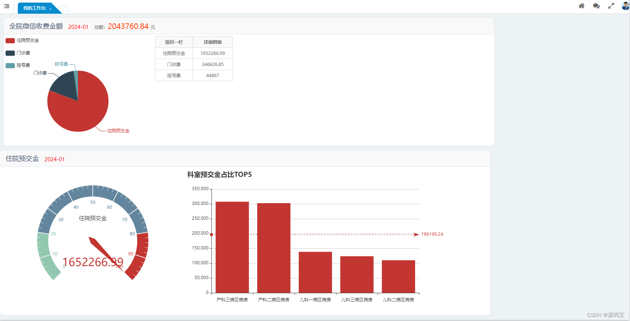Click table cell value 1652266.99
This screenshot has width=630, height=321.
pyautogui.click(x=213, y=53)
